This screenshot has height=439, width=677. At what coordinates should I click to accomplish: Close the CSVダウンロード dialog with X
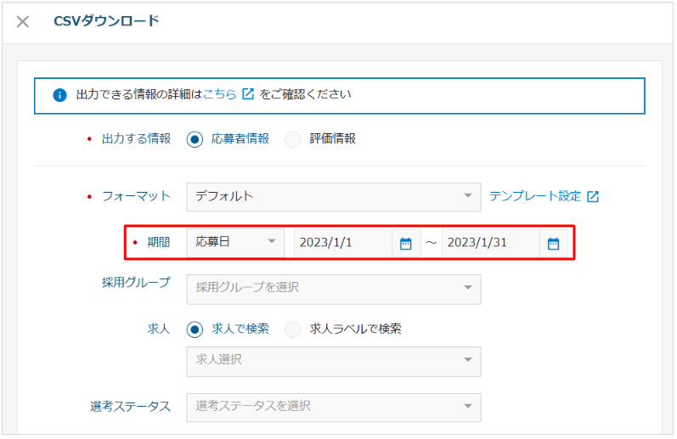click(x=22, y=21)
